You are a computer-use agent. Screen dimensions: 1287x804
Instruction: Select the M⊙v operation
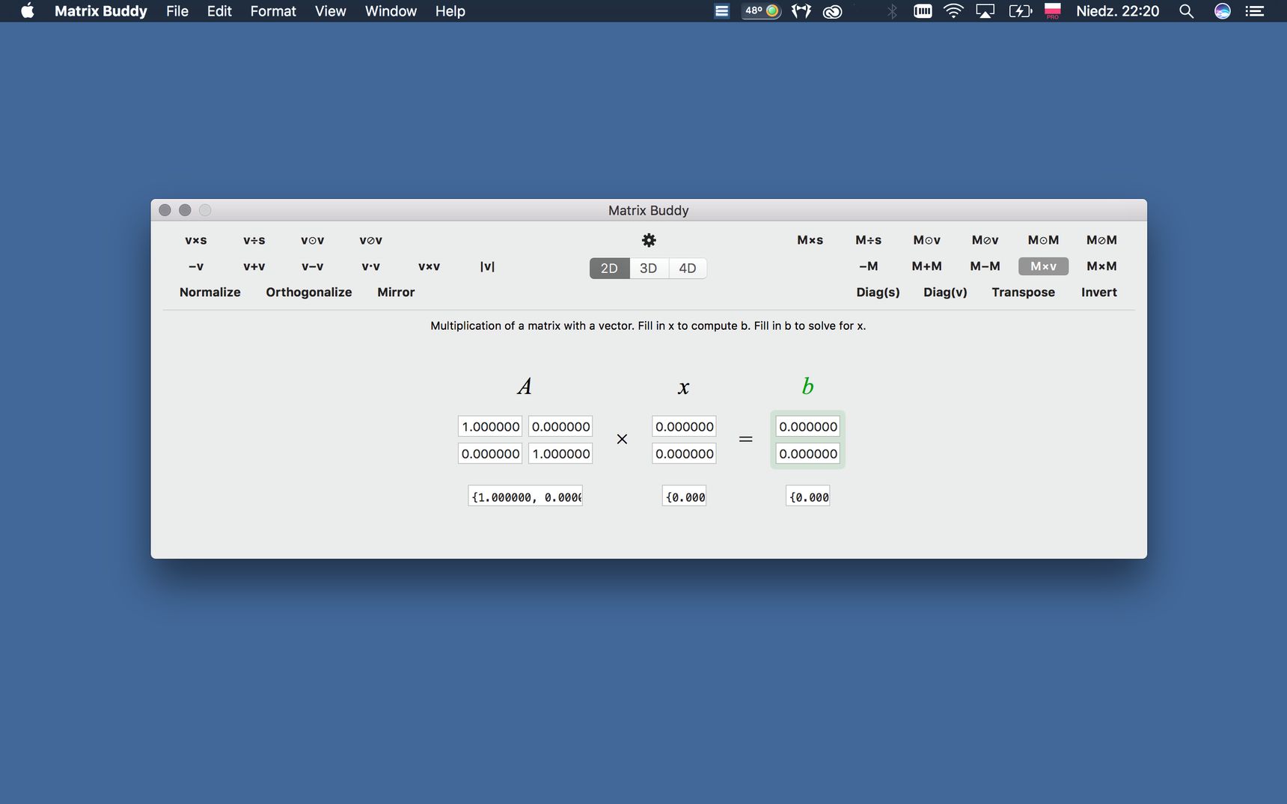click(x=927, y=240)
